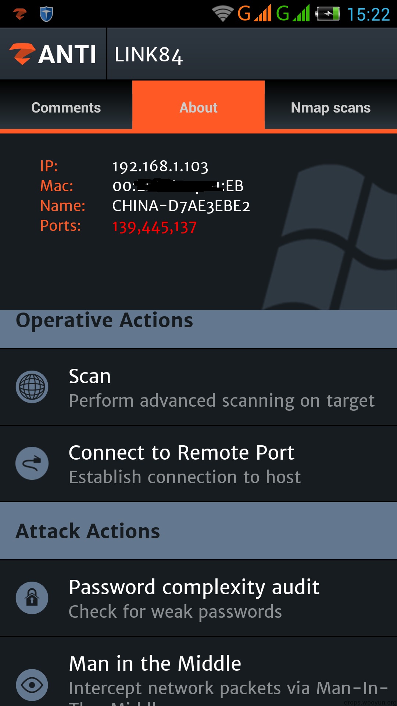Tap the ANTI logo in header
The width and height of the screenshot is (397, 706).
coord(53,54)
